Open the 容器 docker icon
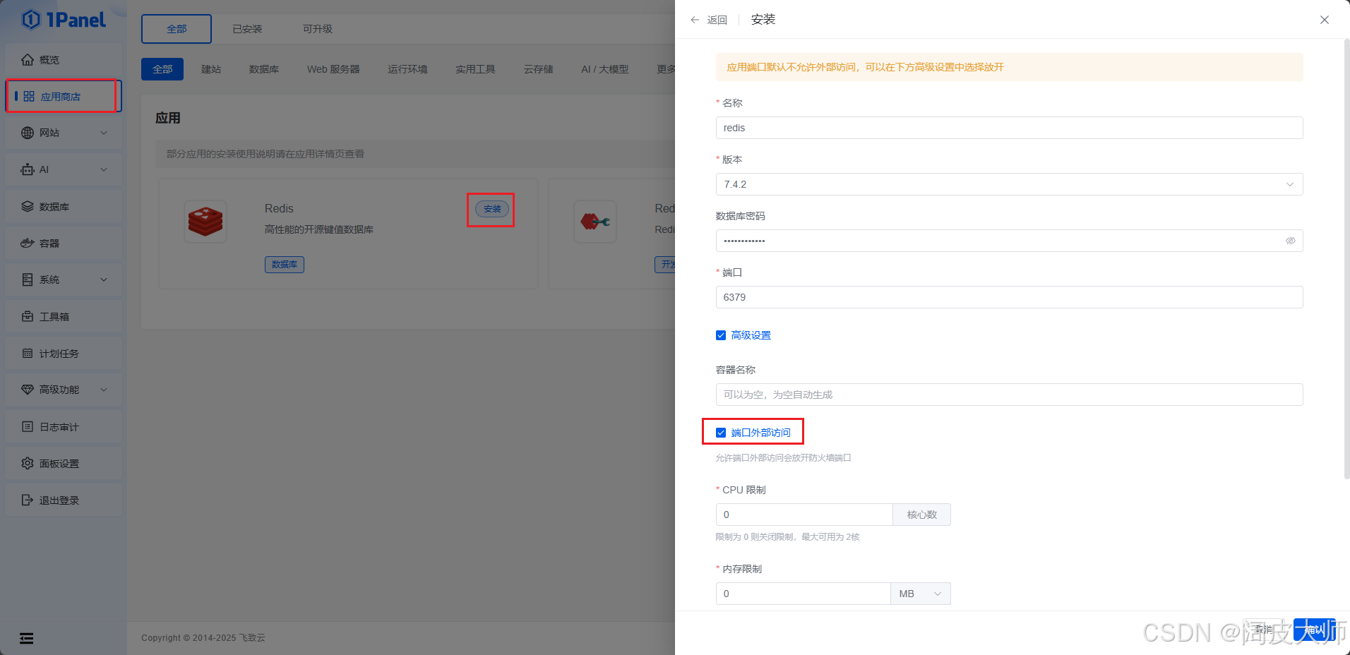 [x=28, y=243]
